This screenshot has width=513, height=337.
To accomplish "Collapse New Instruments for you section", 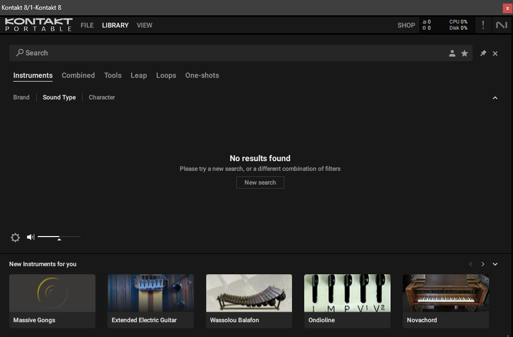I will (495, 264).
